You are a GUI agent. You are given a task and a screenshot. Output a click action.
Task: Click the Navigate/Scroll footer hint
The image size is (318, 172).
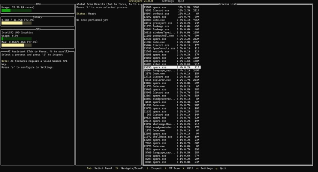pos(129,168)
